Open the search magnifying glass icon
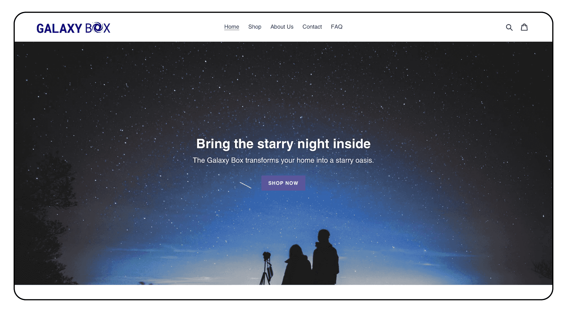This screenshot has height=312, width=567. 509,27
